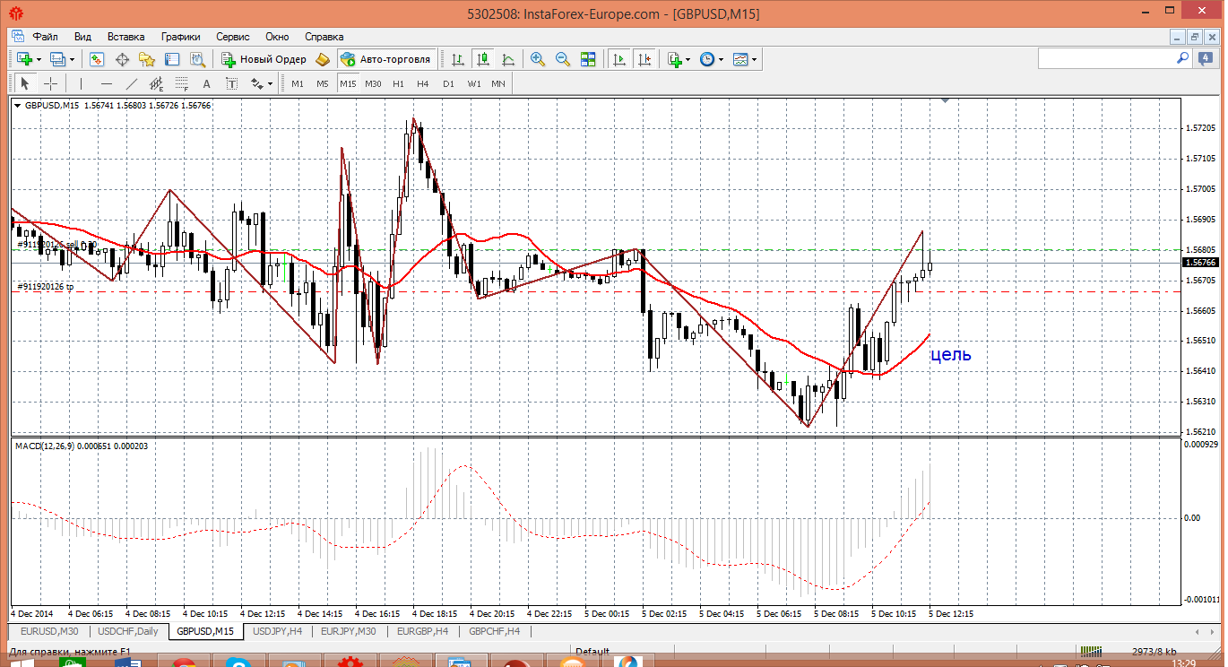Open the Market Watch window icon
The width and height of the screenshot is (1228, 667).
point(97,59)
